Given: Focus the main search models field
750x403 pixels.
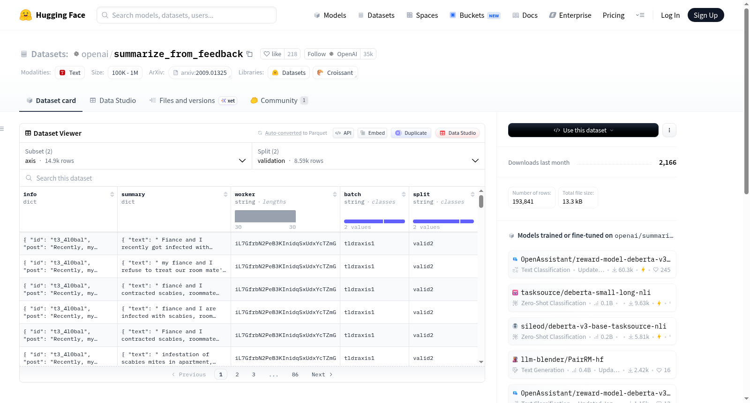Looking at the screenshot, I should 187,15.
